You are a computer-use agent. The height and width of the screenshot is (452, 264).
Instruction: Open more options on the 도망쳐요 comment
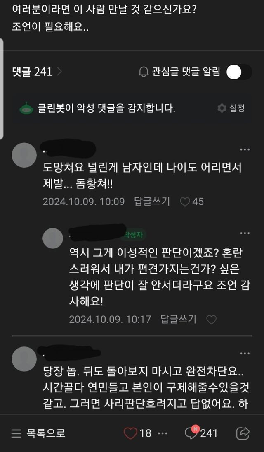click(245, 149)
